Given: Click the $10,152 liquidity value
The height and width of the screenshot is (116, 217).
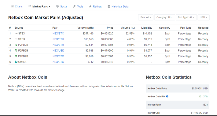Looking at the screenshot, I should tap(147, 34).
